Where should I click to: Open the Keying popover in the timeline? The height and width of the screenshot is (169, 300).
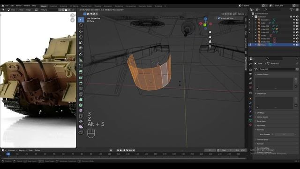[x=22, y=150]
